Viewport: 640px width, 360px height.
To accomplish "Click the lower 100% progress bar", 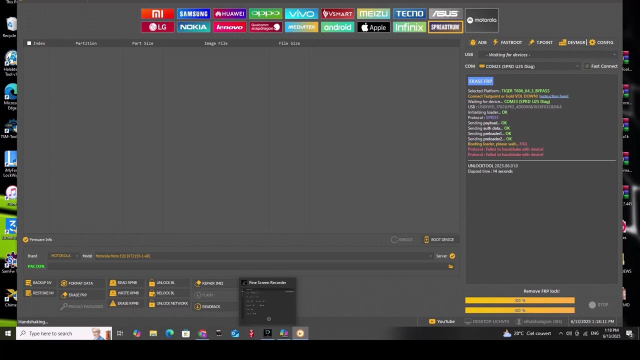I will click(x=519, y=310).
